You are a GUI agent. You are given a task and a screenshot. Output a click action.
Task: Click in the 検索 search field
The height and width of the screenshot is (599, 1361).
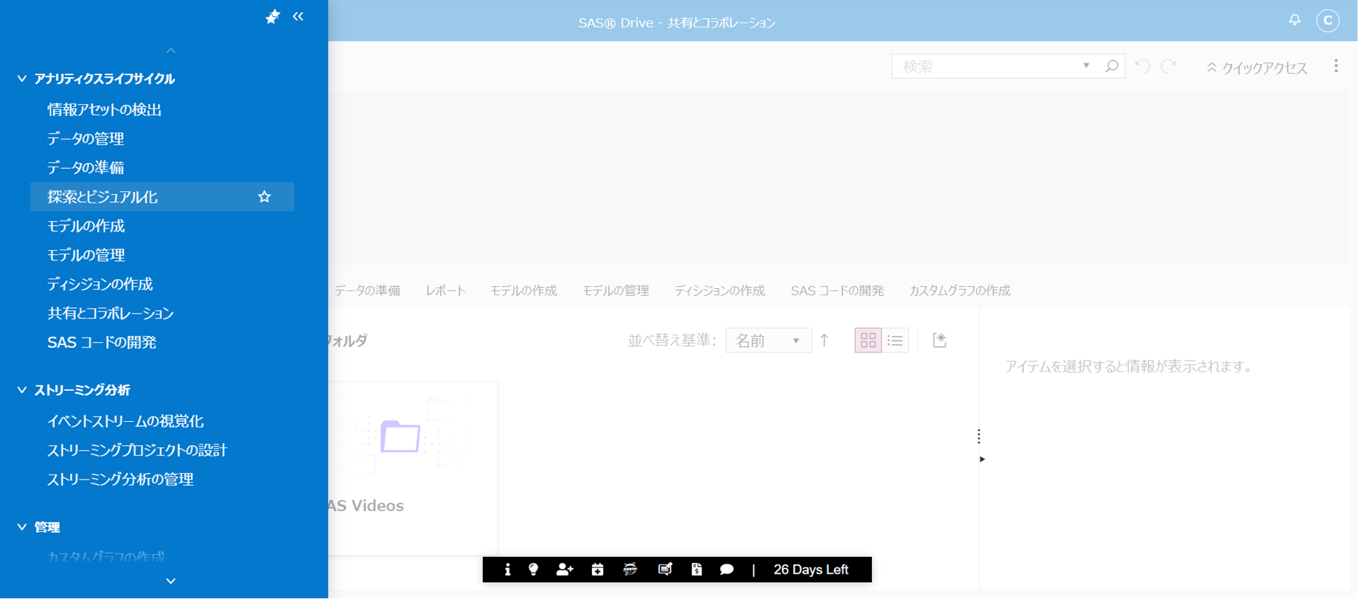985,66
